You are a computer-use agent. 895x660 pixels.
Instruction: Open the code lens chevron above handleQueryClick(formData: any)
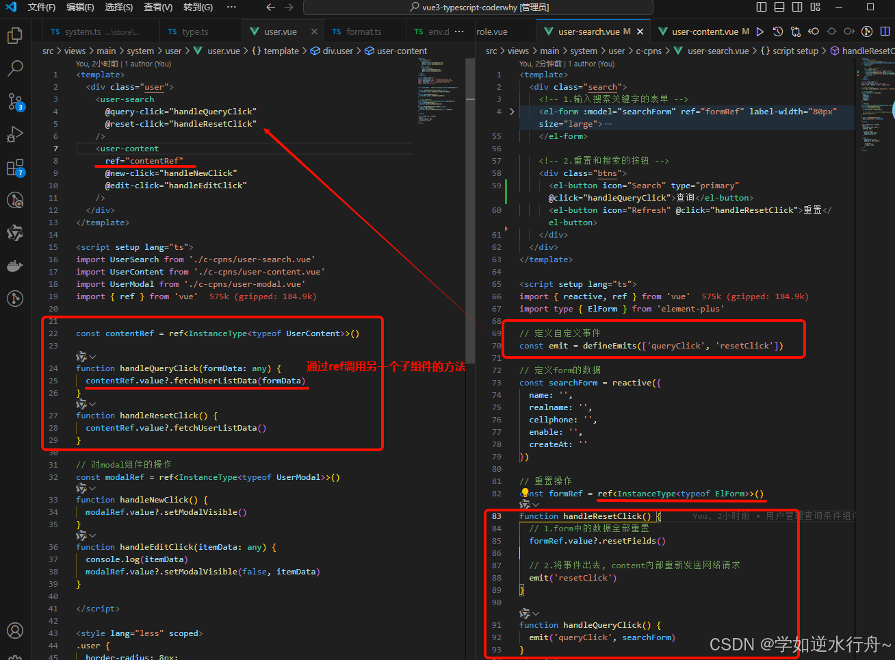coord(92,357)
